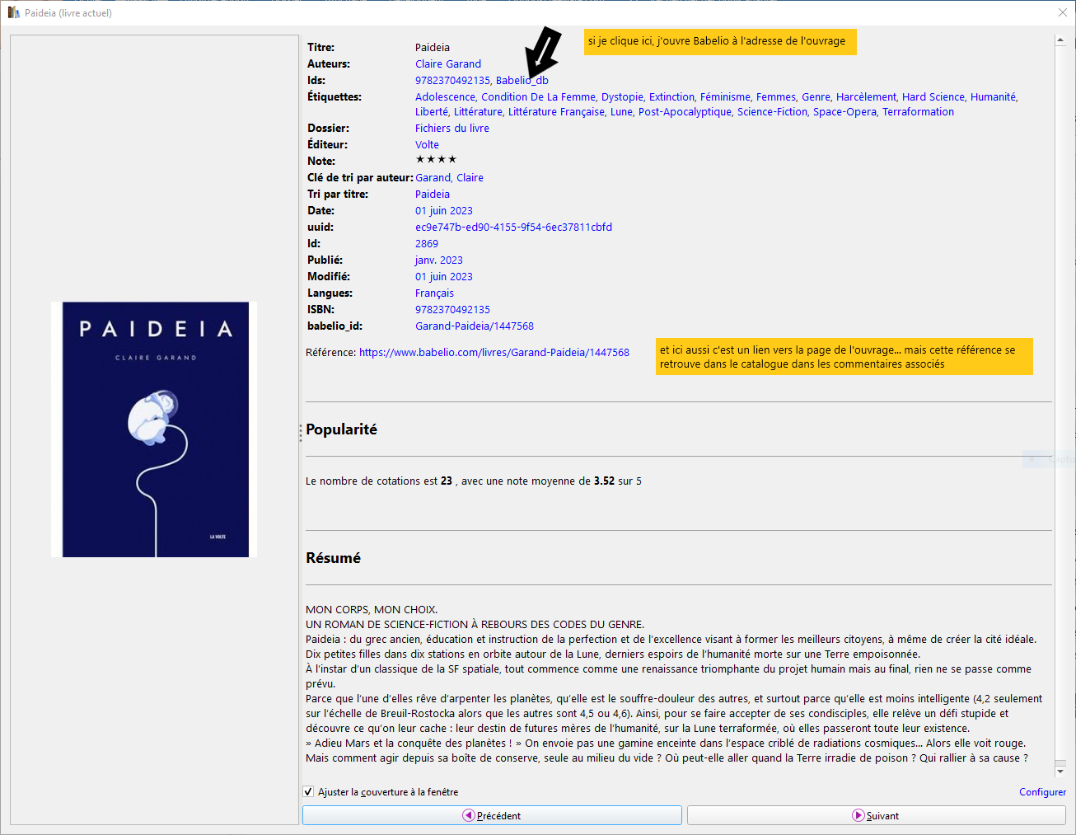The height and width of the screenshot is (835, 1076).
Task: Select the language link Français
Action: (x=434, y=293)
